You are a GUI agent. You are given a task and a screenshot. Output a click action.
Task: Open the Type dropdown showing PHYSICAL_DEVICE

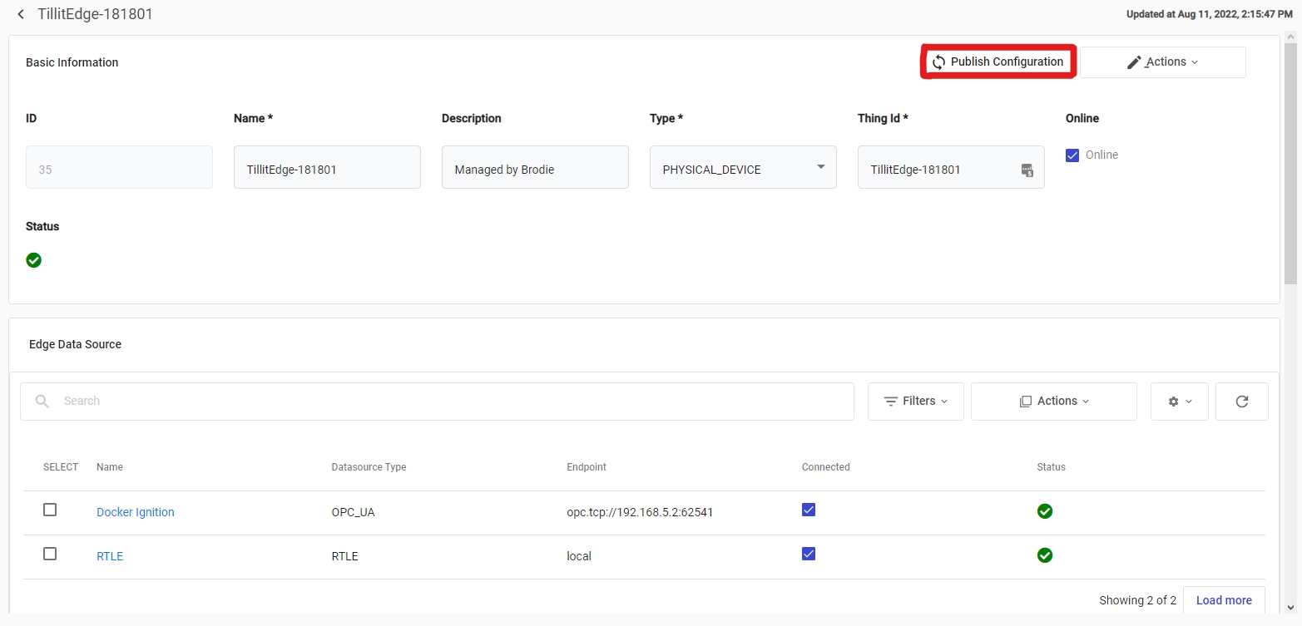(742, 168)
